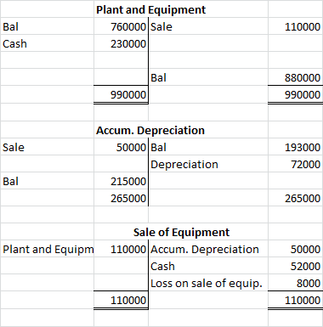The image size is (323, 327).
Task: Click Accum. Depreciation label in Sale of Equipment account
Action: (x=205, y=249)
